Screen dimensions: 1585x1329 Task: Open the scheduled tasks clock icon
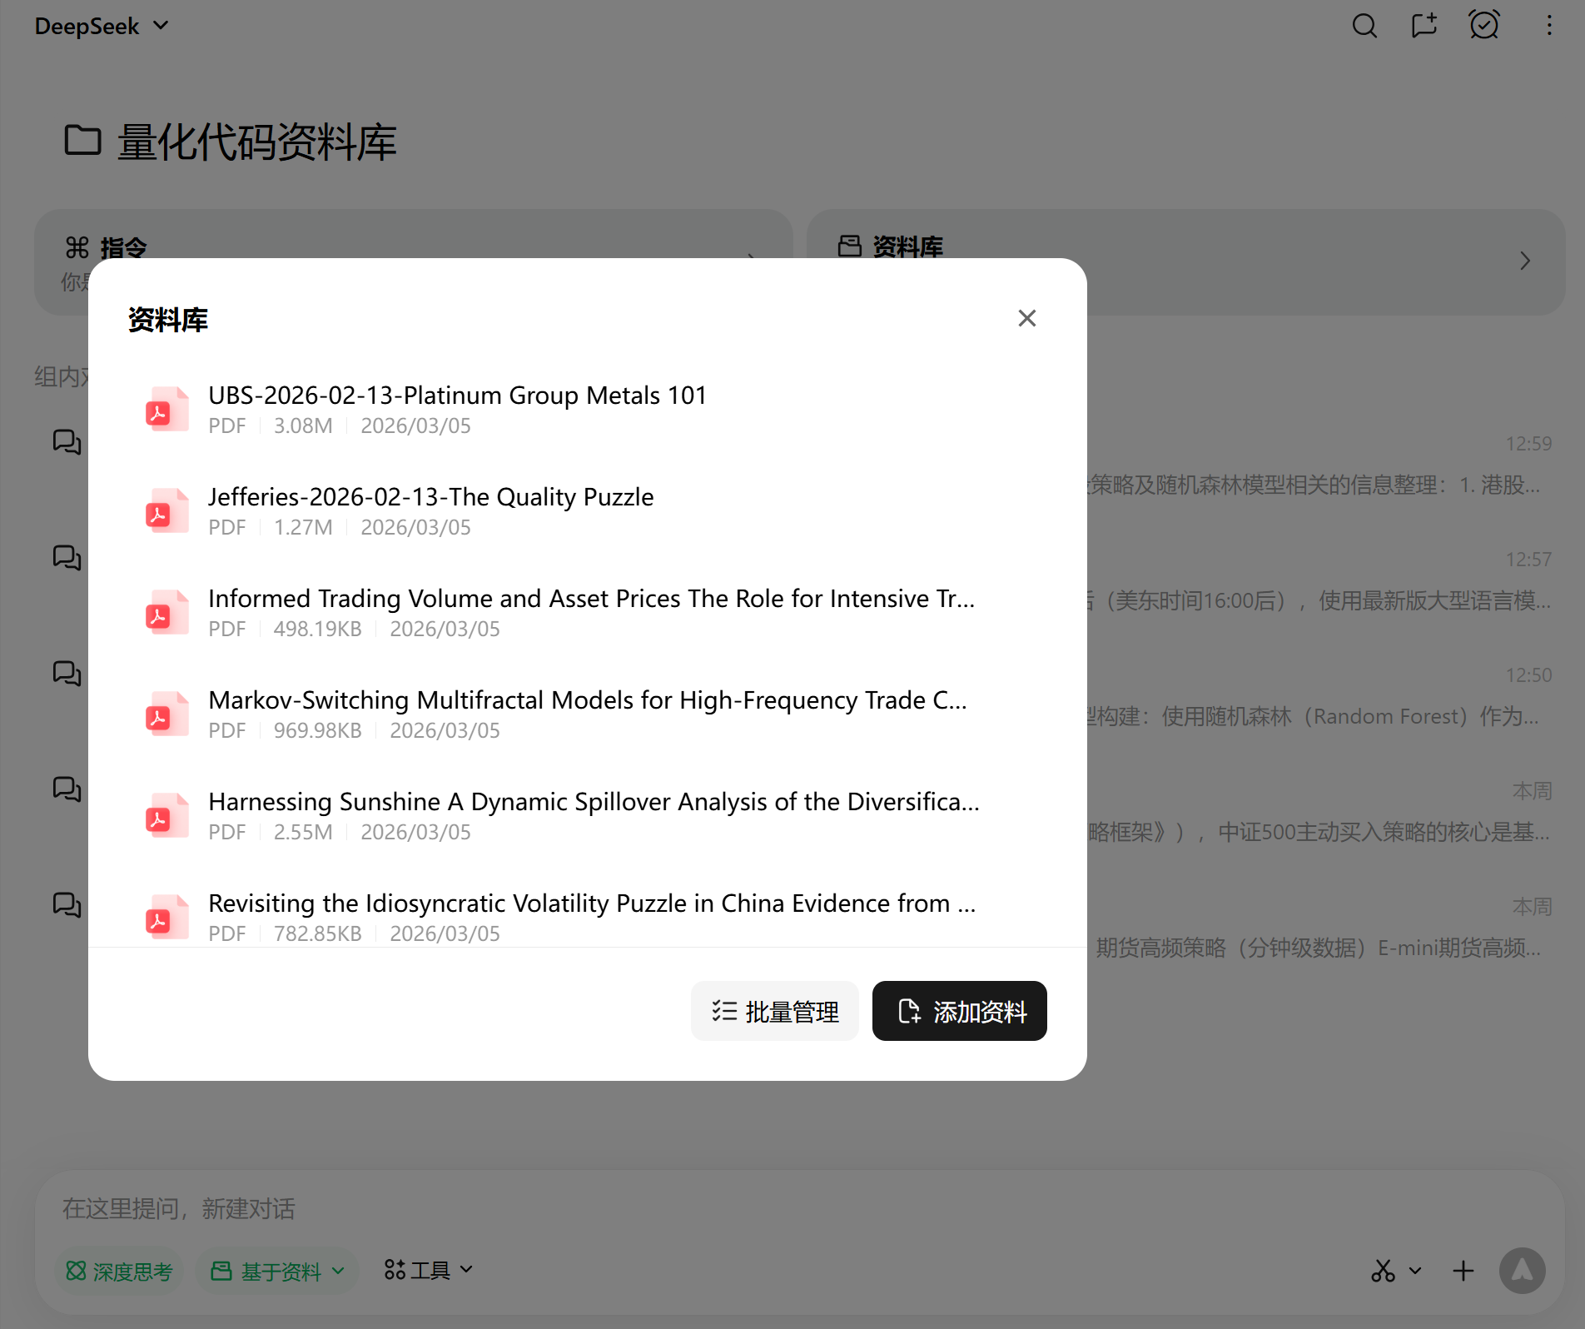pyautogui.click(x=1484, y=25)
